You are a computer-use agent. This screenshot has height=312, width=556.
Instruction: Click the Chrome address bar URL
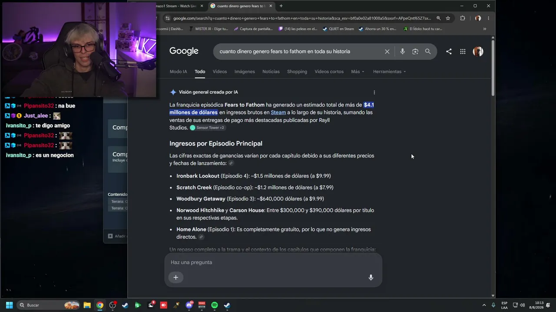pyautogui.click(x=302, y=18)
